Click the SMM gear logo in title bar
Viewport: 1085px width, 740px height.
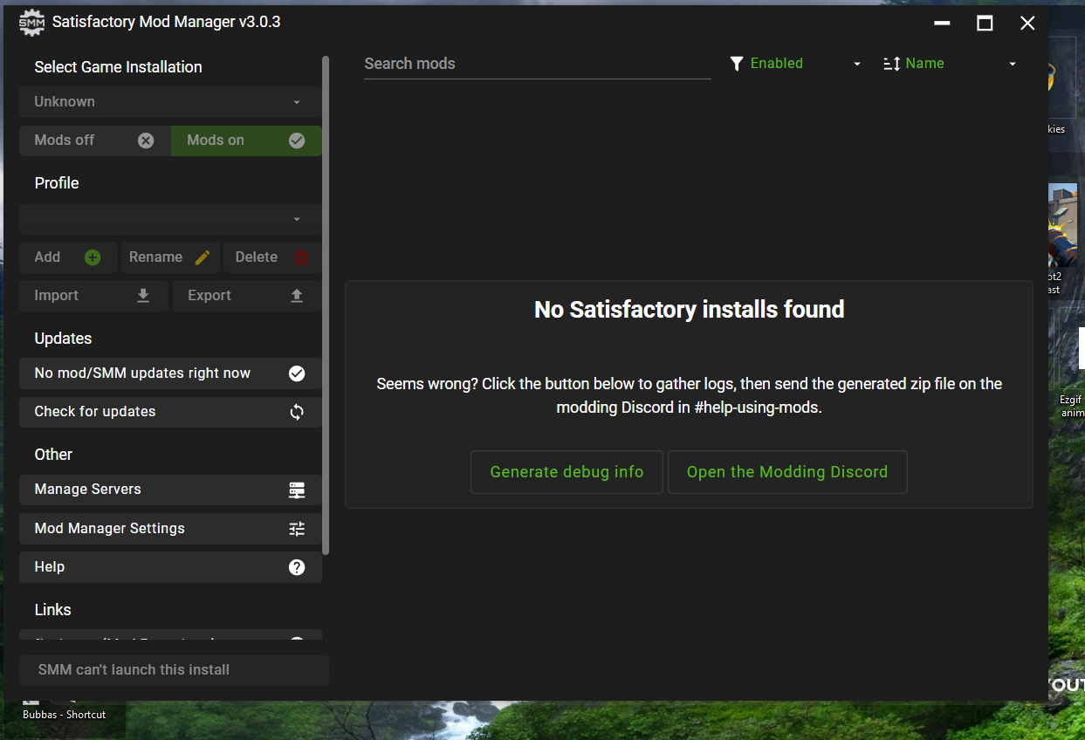pos(31,23)
